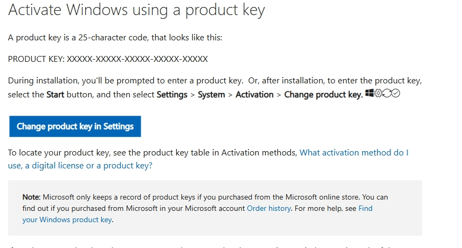Screen dimensions: 462x248
Task: Click the Settings gear icon
Action: pos(377,94)
